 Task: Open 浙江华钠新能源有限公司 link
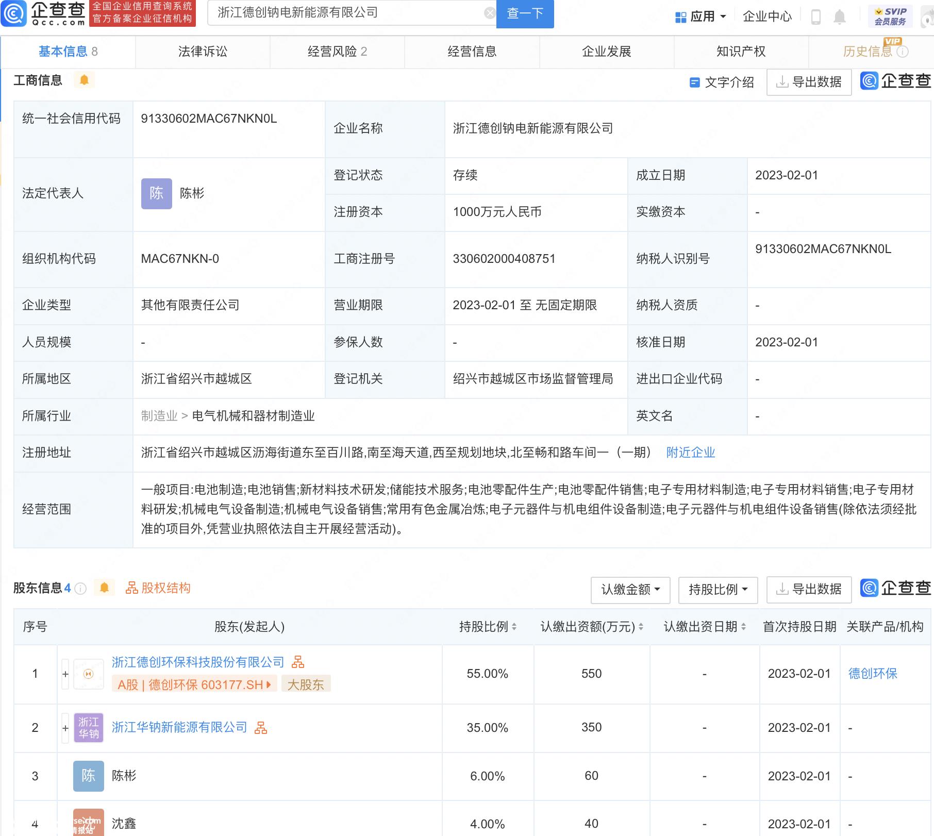tap(179, 727)
